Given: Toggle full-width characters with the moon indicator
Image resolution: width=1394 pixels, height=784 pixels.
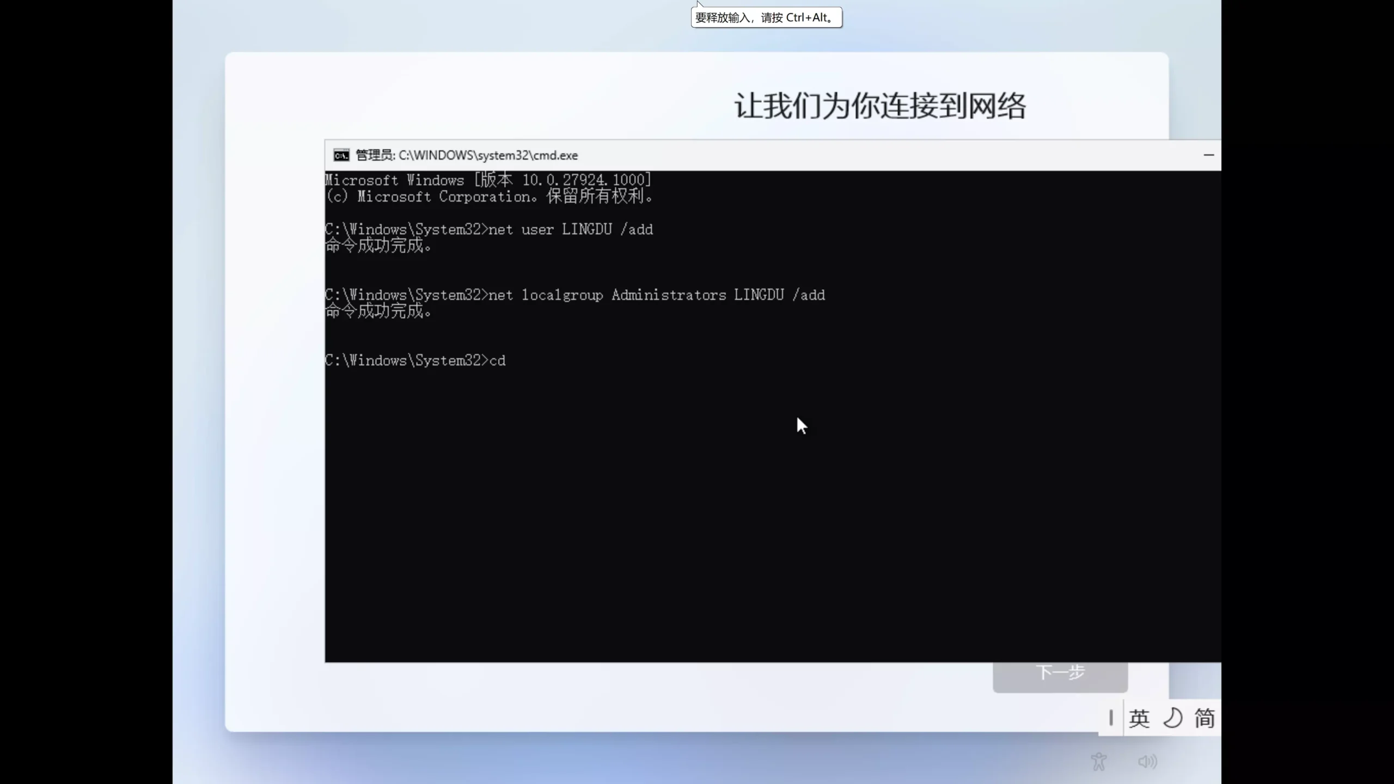Looking at the screenshot, I should pos(1172,718).
